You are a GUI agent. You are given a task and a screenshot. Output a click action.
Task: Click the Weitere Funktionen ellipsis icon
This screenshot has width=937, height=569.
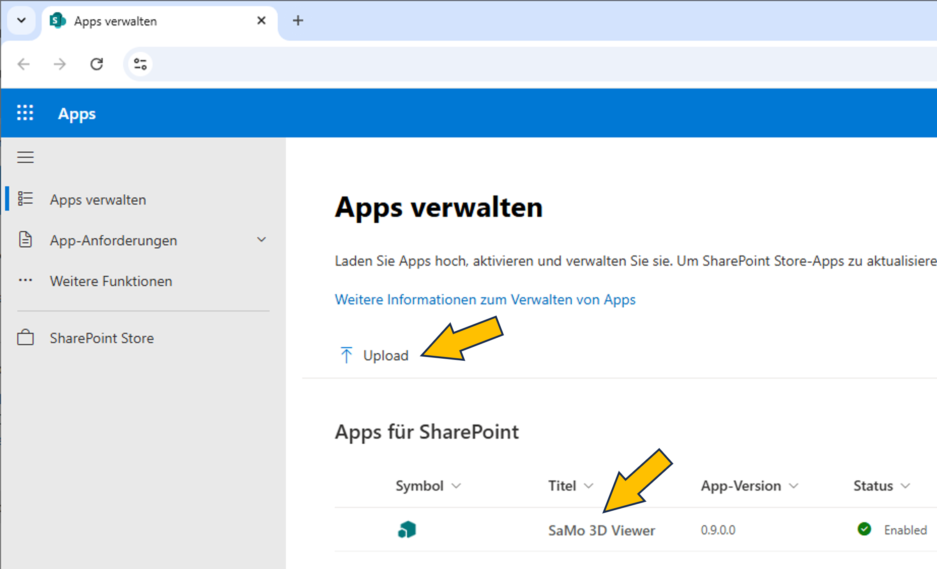[x=25, y=281]
